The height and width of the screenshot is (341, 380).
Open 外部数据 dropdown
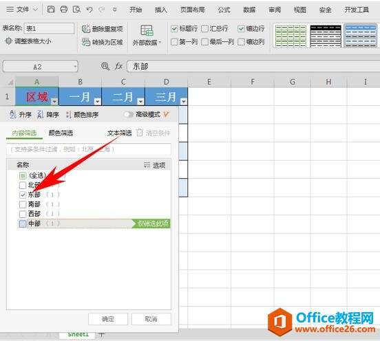click(147, 36)
